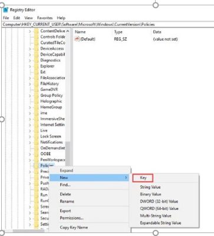Click Rename in the context menu
Screen dimensions: 214x236
click(67, 201)
